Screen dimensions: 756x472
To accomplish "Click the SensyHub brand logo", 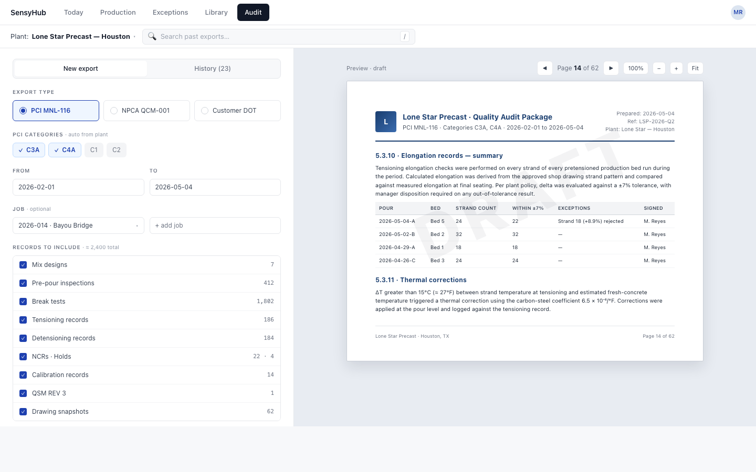I will point(28,13).
